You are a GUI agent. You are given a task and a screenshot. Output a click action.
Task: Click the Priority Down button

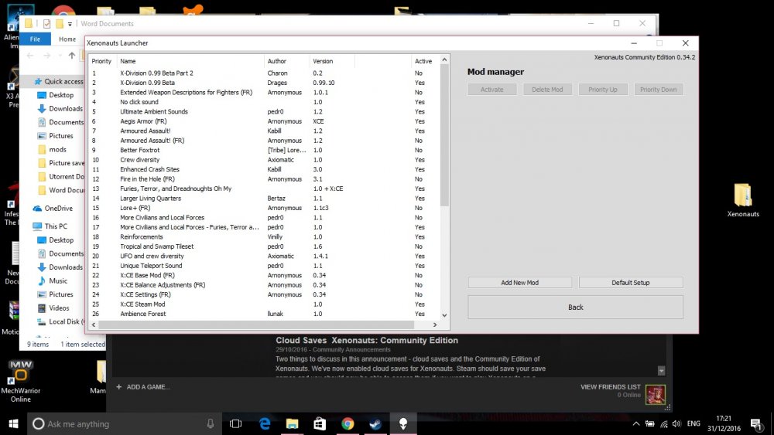pyautogui.click(x=658, y=90)
